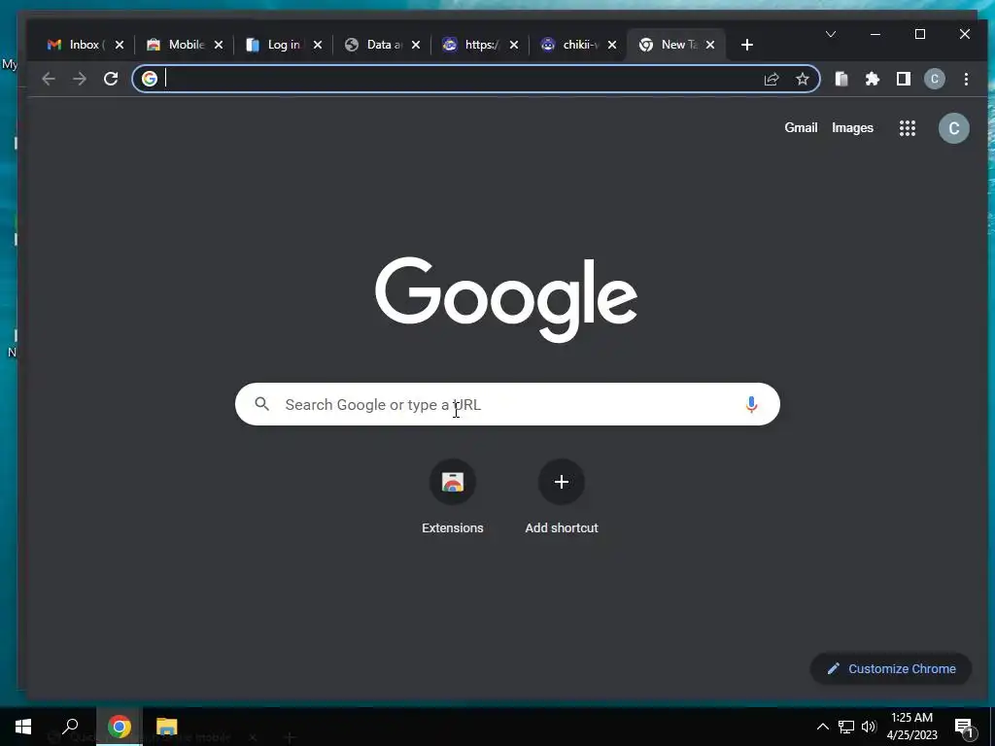The width and height of the screenshot is (995, 746).
Task: Click the Google search box
Action: pos(507,404)
